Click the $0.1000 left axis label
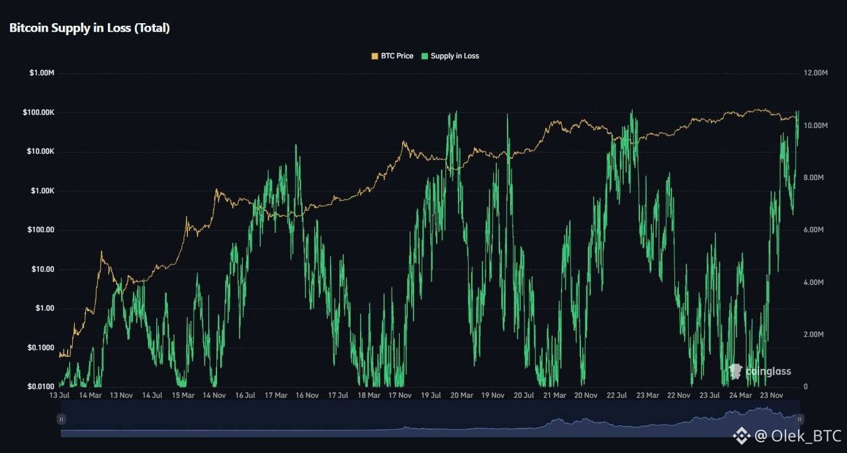 coord(41,348)
